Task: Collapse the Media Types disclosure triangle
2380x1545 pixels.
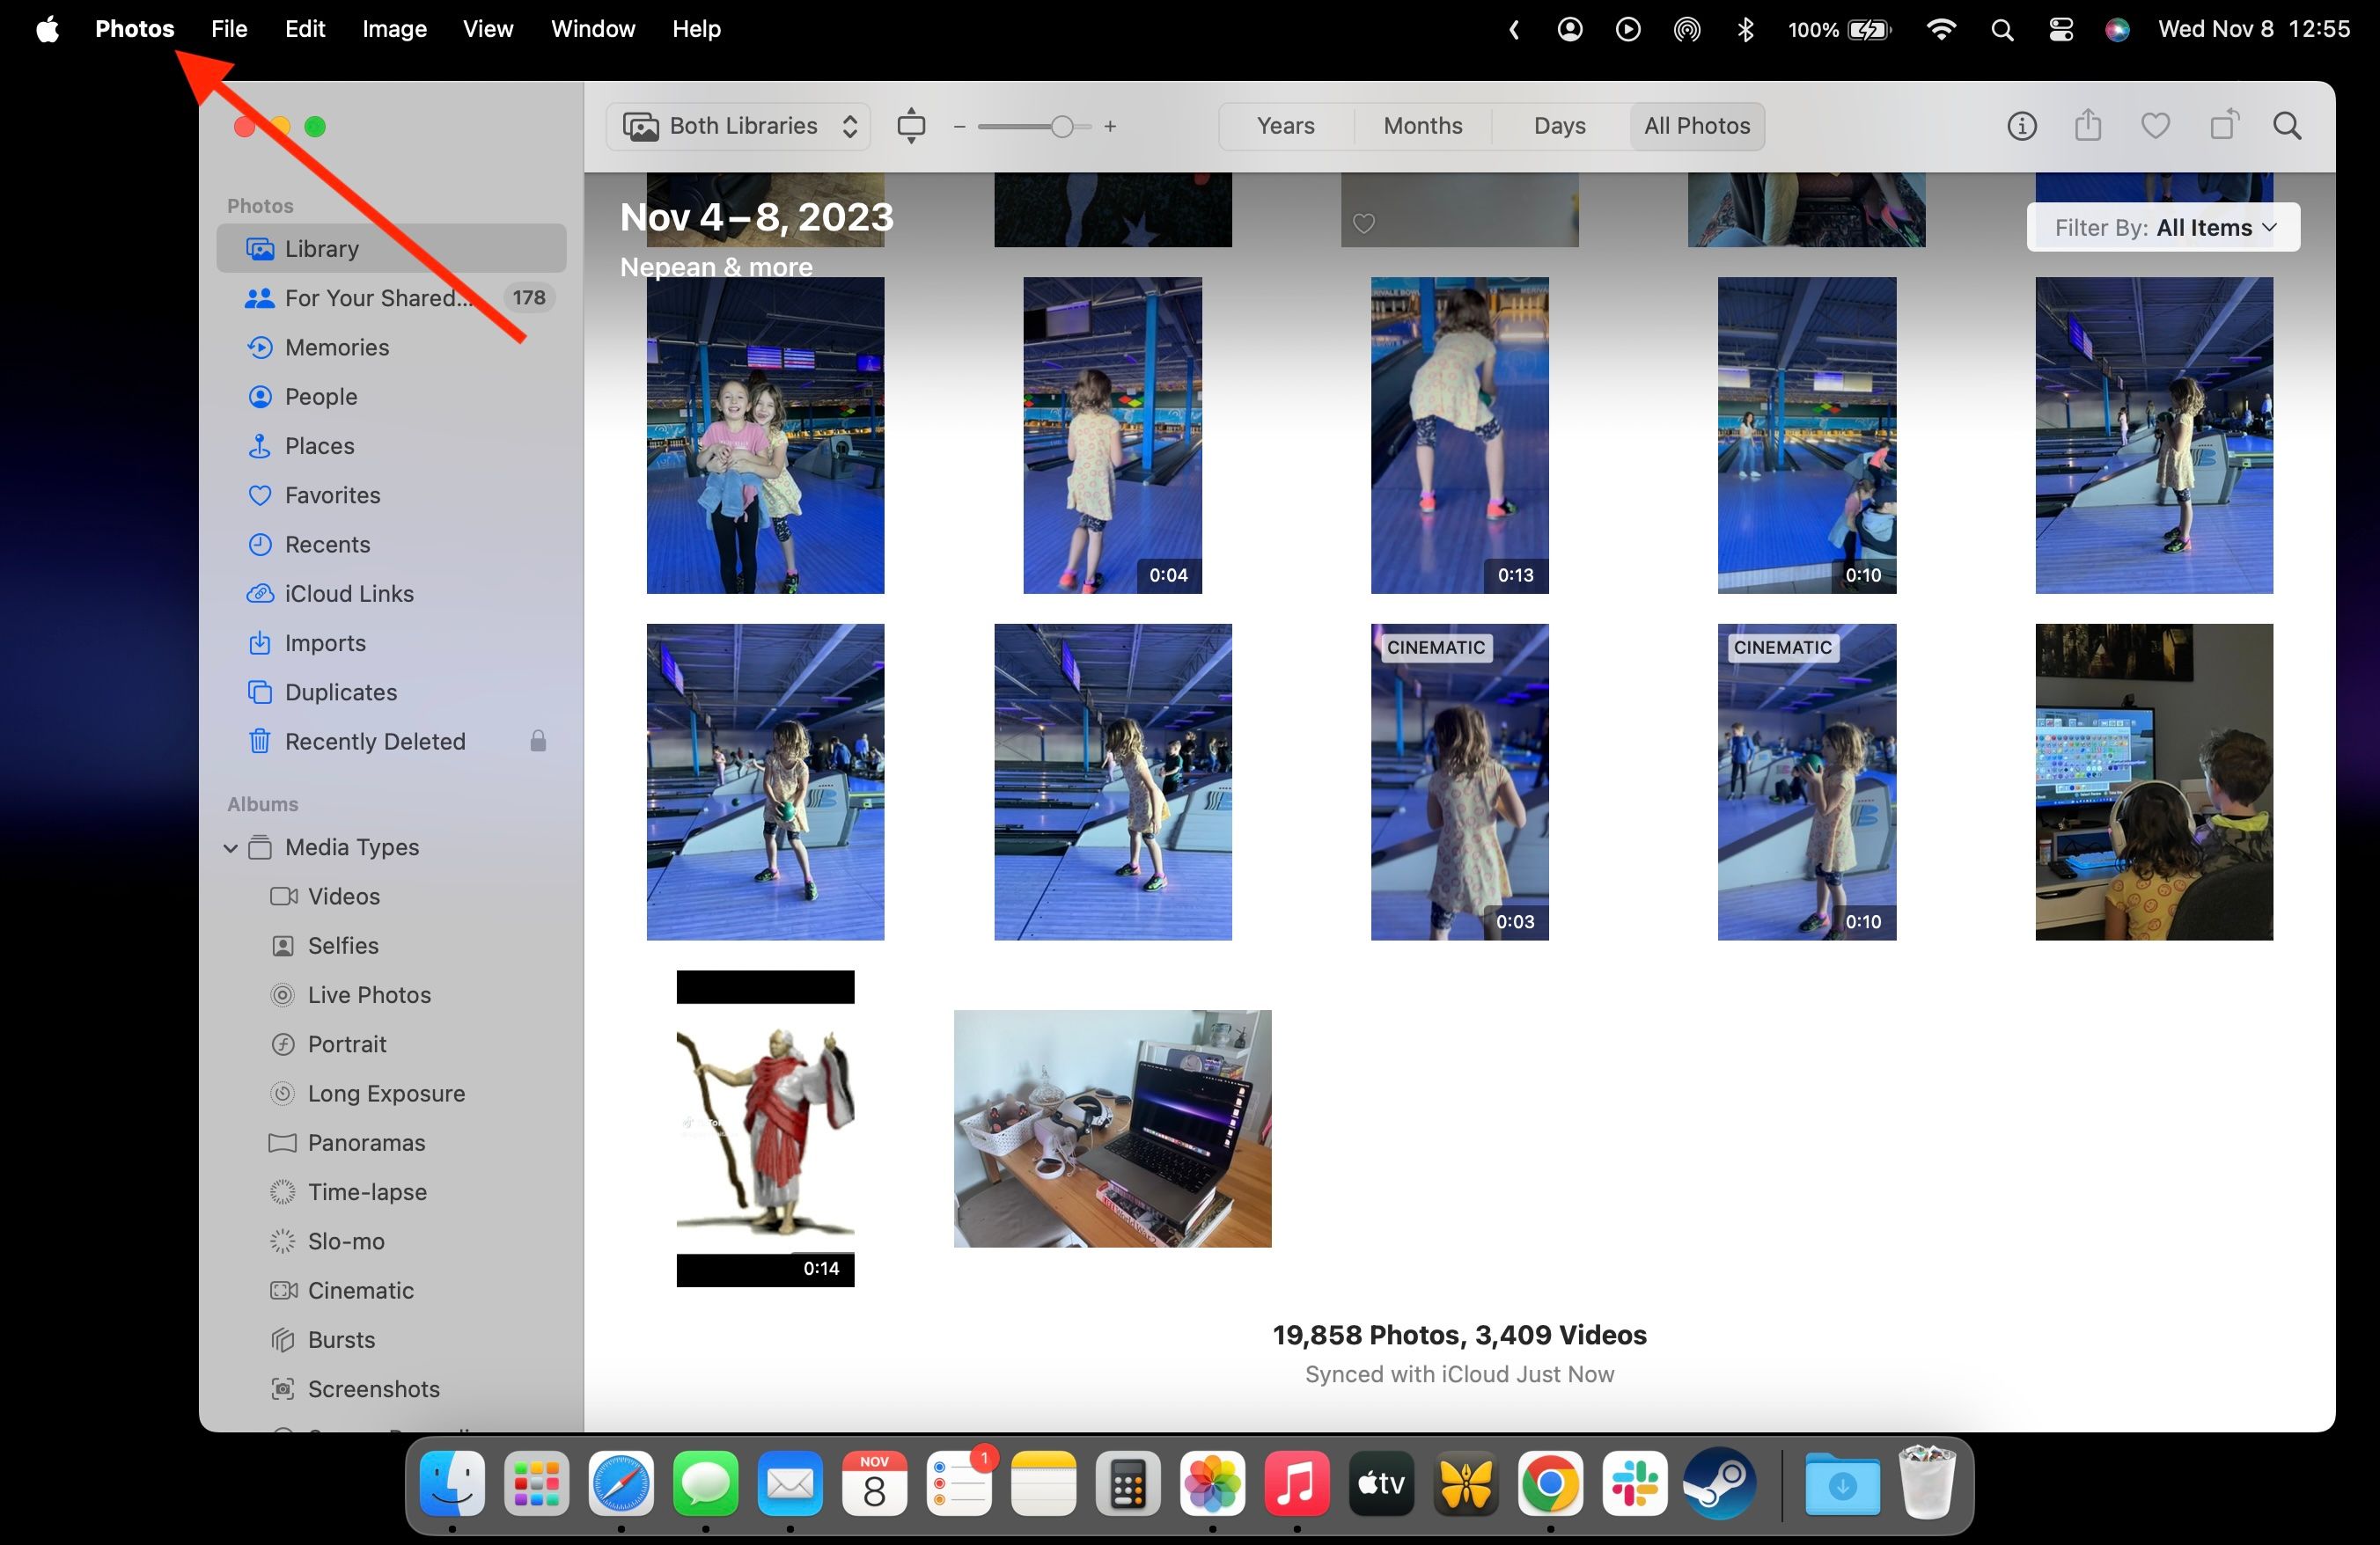Action: tap(231, 846)
